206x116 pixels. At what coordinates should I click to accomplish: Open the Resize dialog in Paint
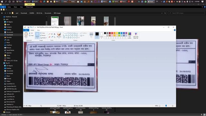pyautogui.click(x=43, y=35)
